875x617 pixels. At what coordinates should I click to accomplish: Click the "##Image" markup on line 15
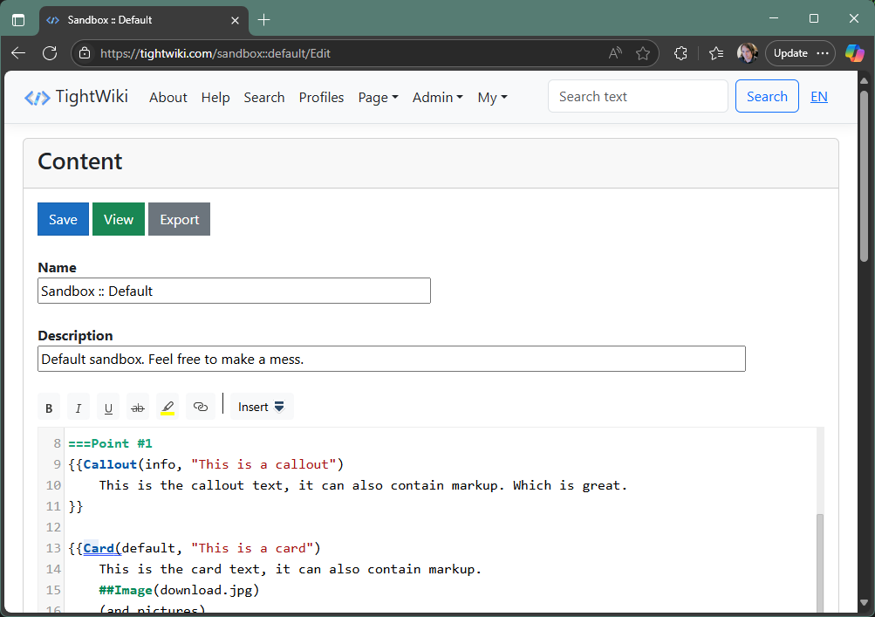(x=126, y=590)
